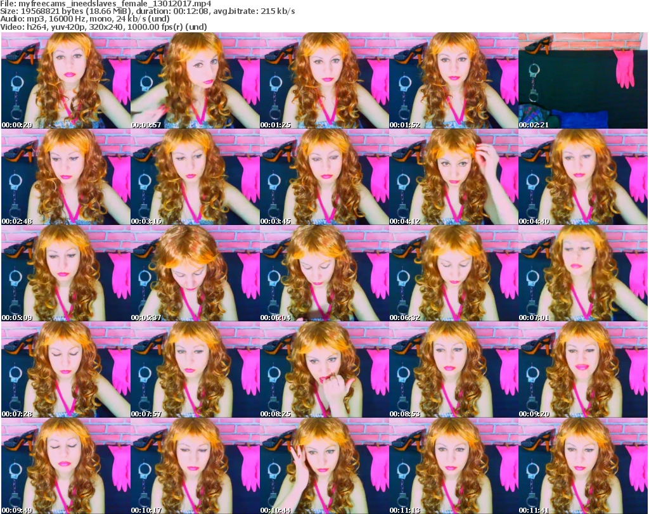Select the thumbnail frame stamped 00:07:28
The width and height of the screenshot is (649, 514).
66,369
